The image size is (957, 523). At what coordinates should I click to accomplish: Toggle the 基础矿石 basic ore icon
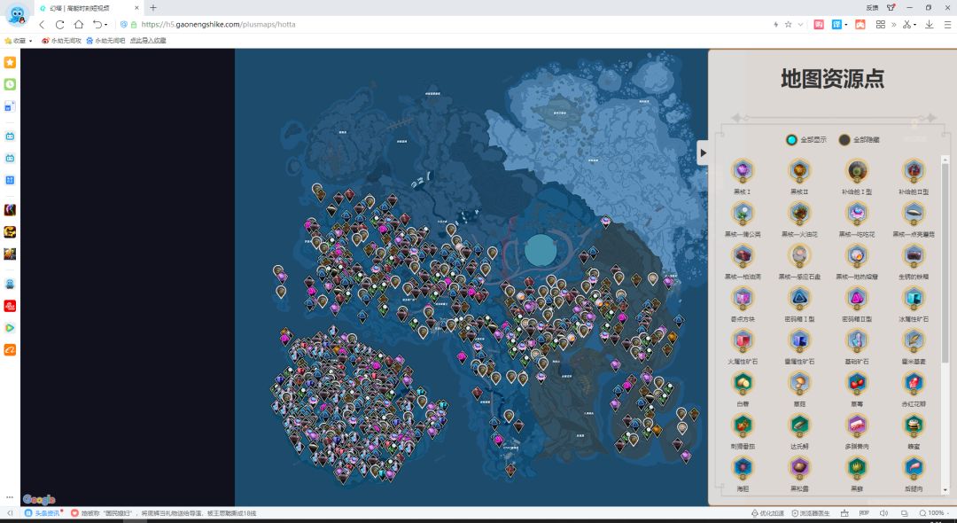point(857,340)
